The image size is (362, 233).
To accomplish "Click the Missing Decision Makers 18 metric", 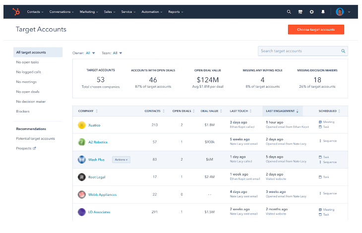I will coord(317,80).
